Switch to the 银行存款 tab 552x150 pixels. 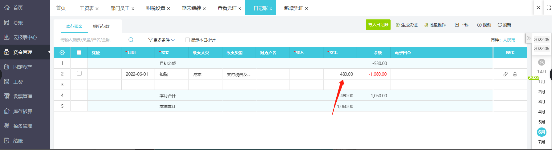tap(101, 26)
